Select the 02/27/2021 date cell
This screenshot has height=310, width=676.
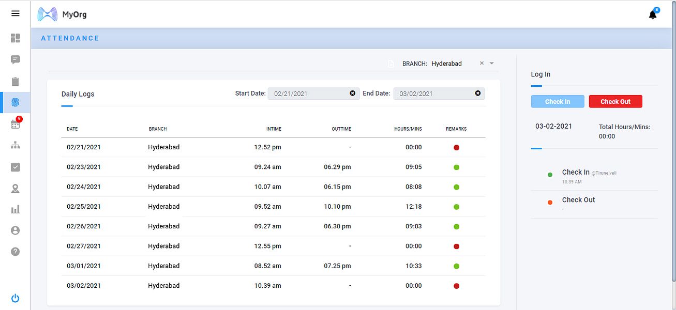click(x=84, y=246)
